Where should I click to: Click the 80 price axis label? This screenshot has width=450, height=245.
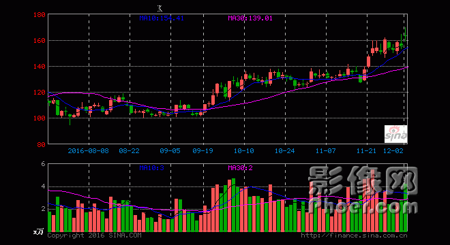42,145
